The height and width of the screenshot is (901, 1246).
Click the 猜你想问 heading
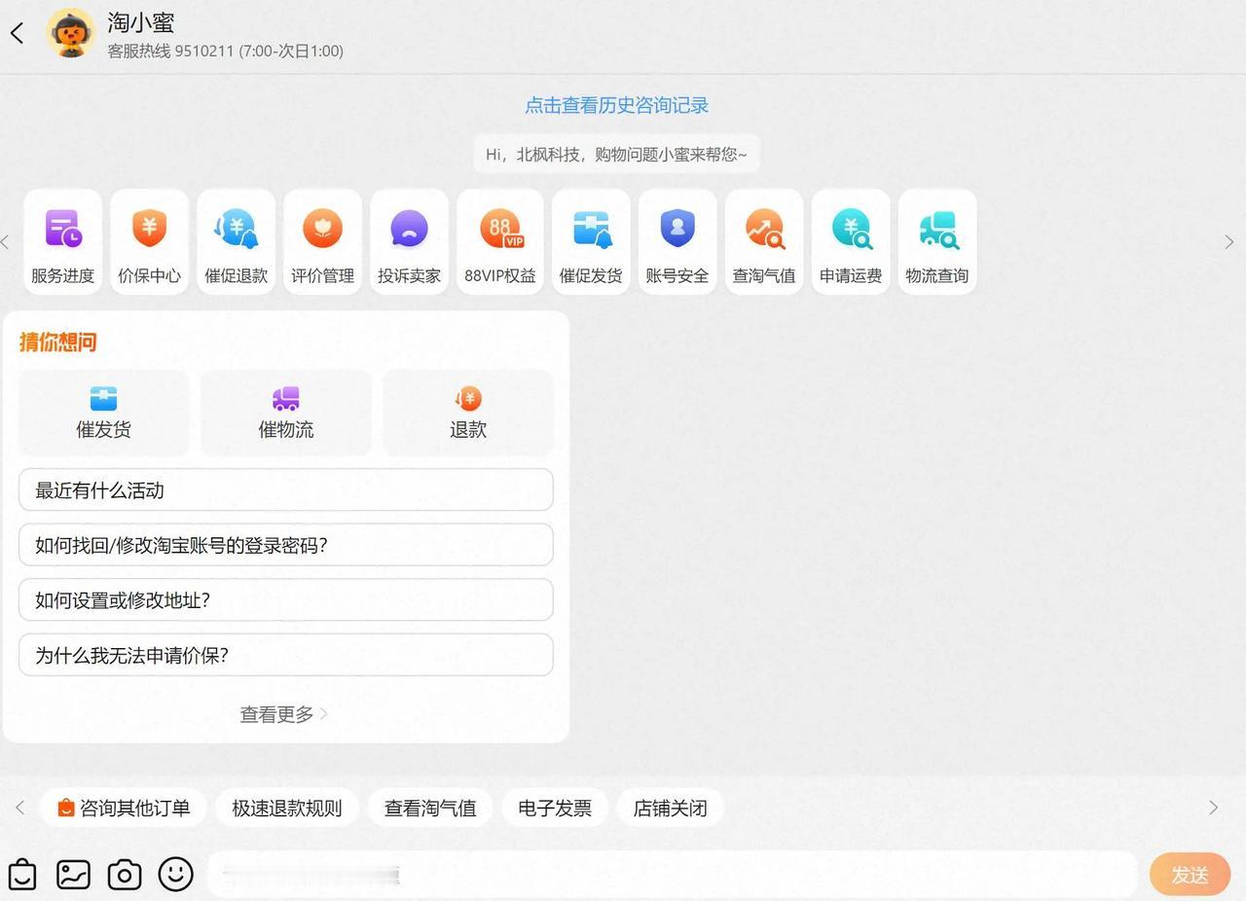58,342
